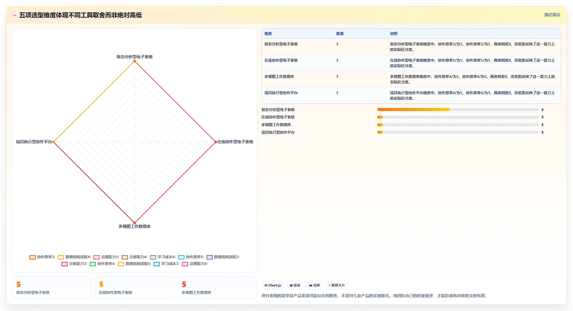The width and height of the screenshot is (573, 311).
Task: Click the 复杂分析型电子表格 radar axis label
Action: click(134, 57)
